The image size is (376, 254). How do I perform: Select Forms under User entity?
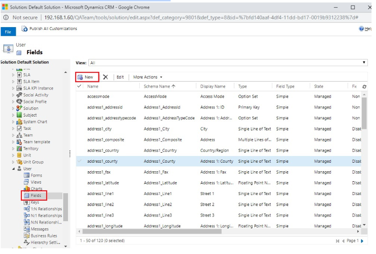point(36,176)
